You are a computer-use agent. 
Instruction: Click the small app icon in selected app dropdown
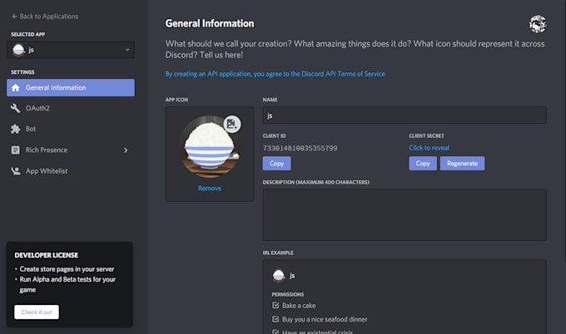click(x=18, y=50)
